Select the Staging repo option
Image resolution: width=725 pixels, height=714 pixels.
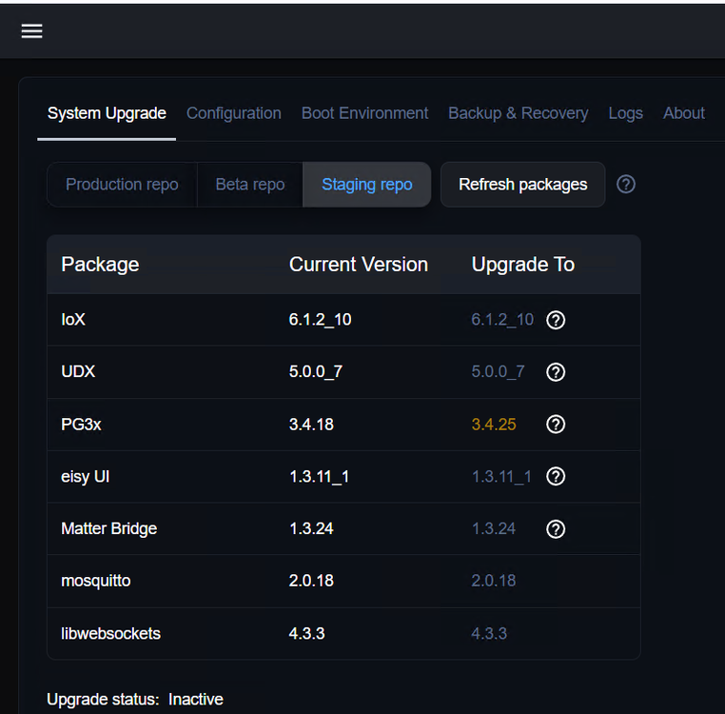click(x=367, y=184)
